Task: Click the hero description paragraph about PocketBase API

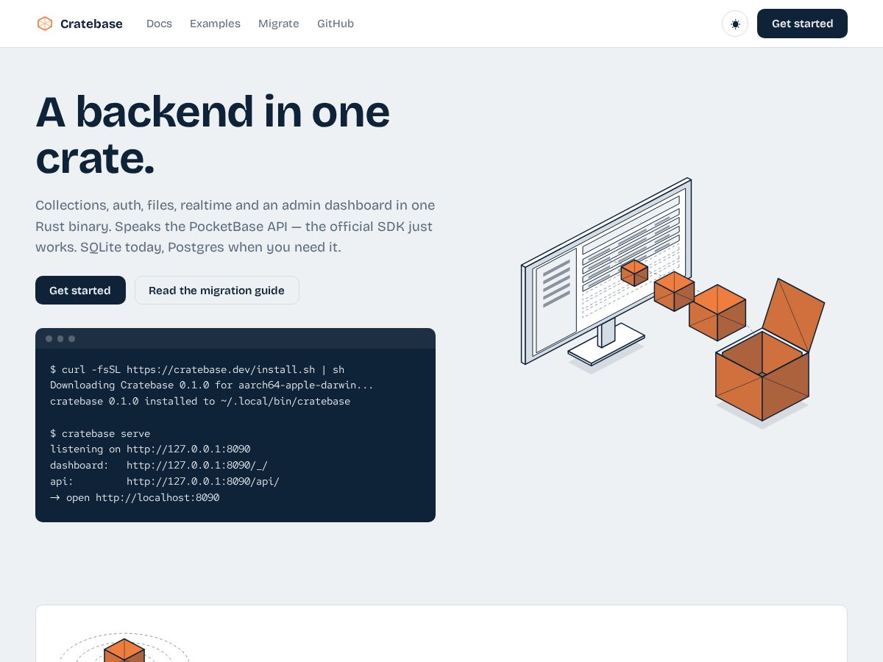Action: [x=235, y=227]
